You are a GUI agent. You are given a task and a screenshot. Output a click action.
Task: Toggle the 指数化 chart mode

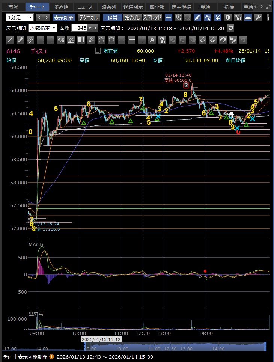tap(132, 17)
